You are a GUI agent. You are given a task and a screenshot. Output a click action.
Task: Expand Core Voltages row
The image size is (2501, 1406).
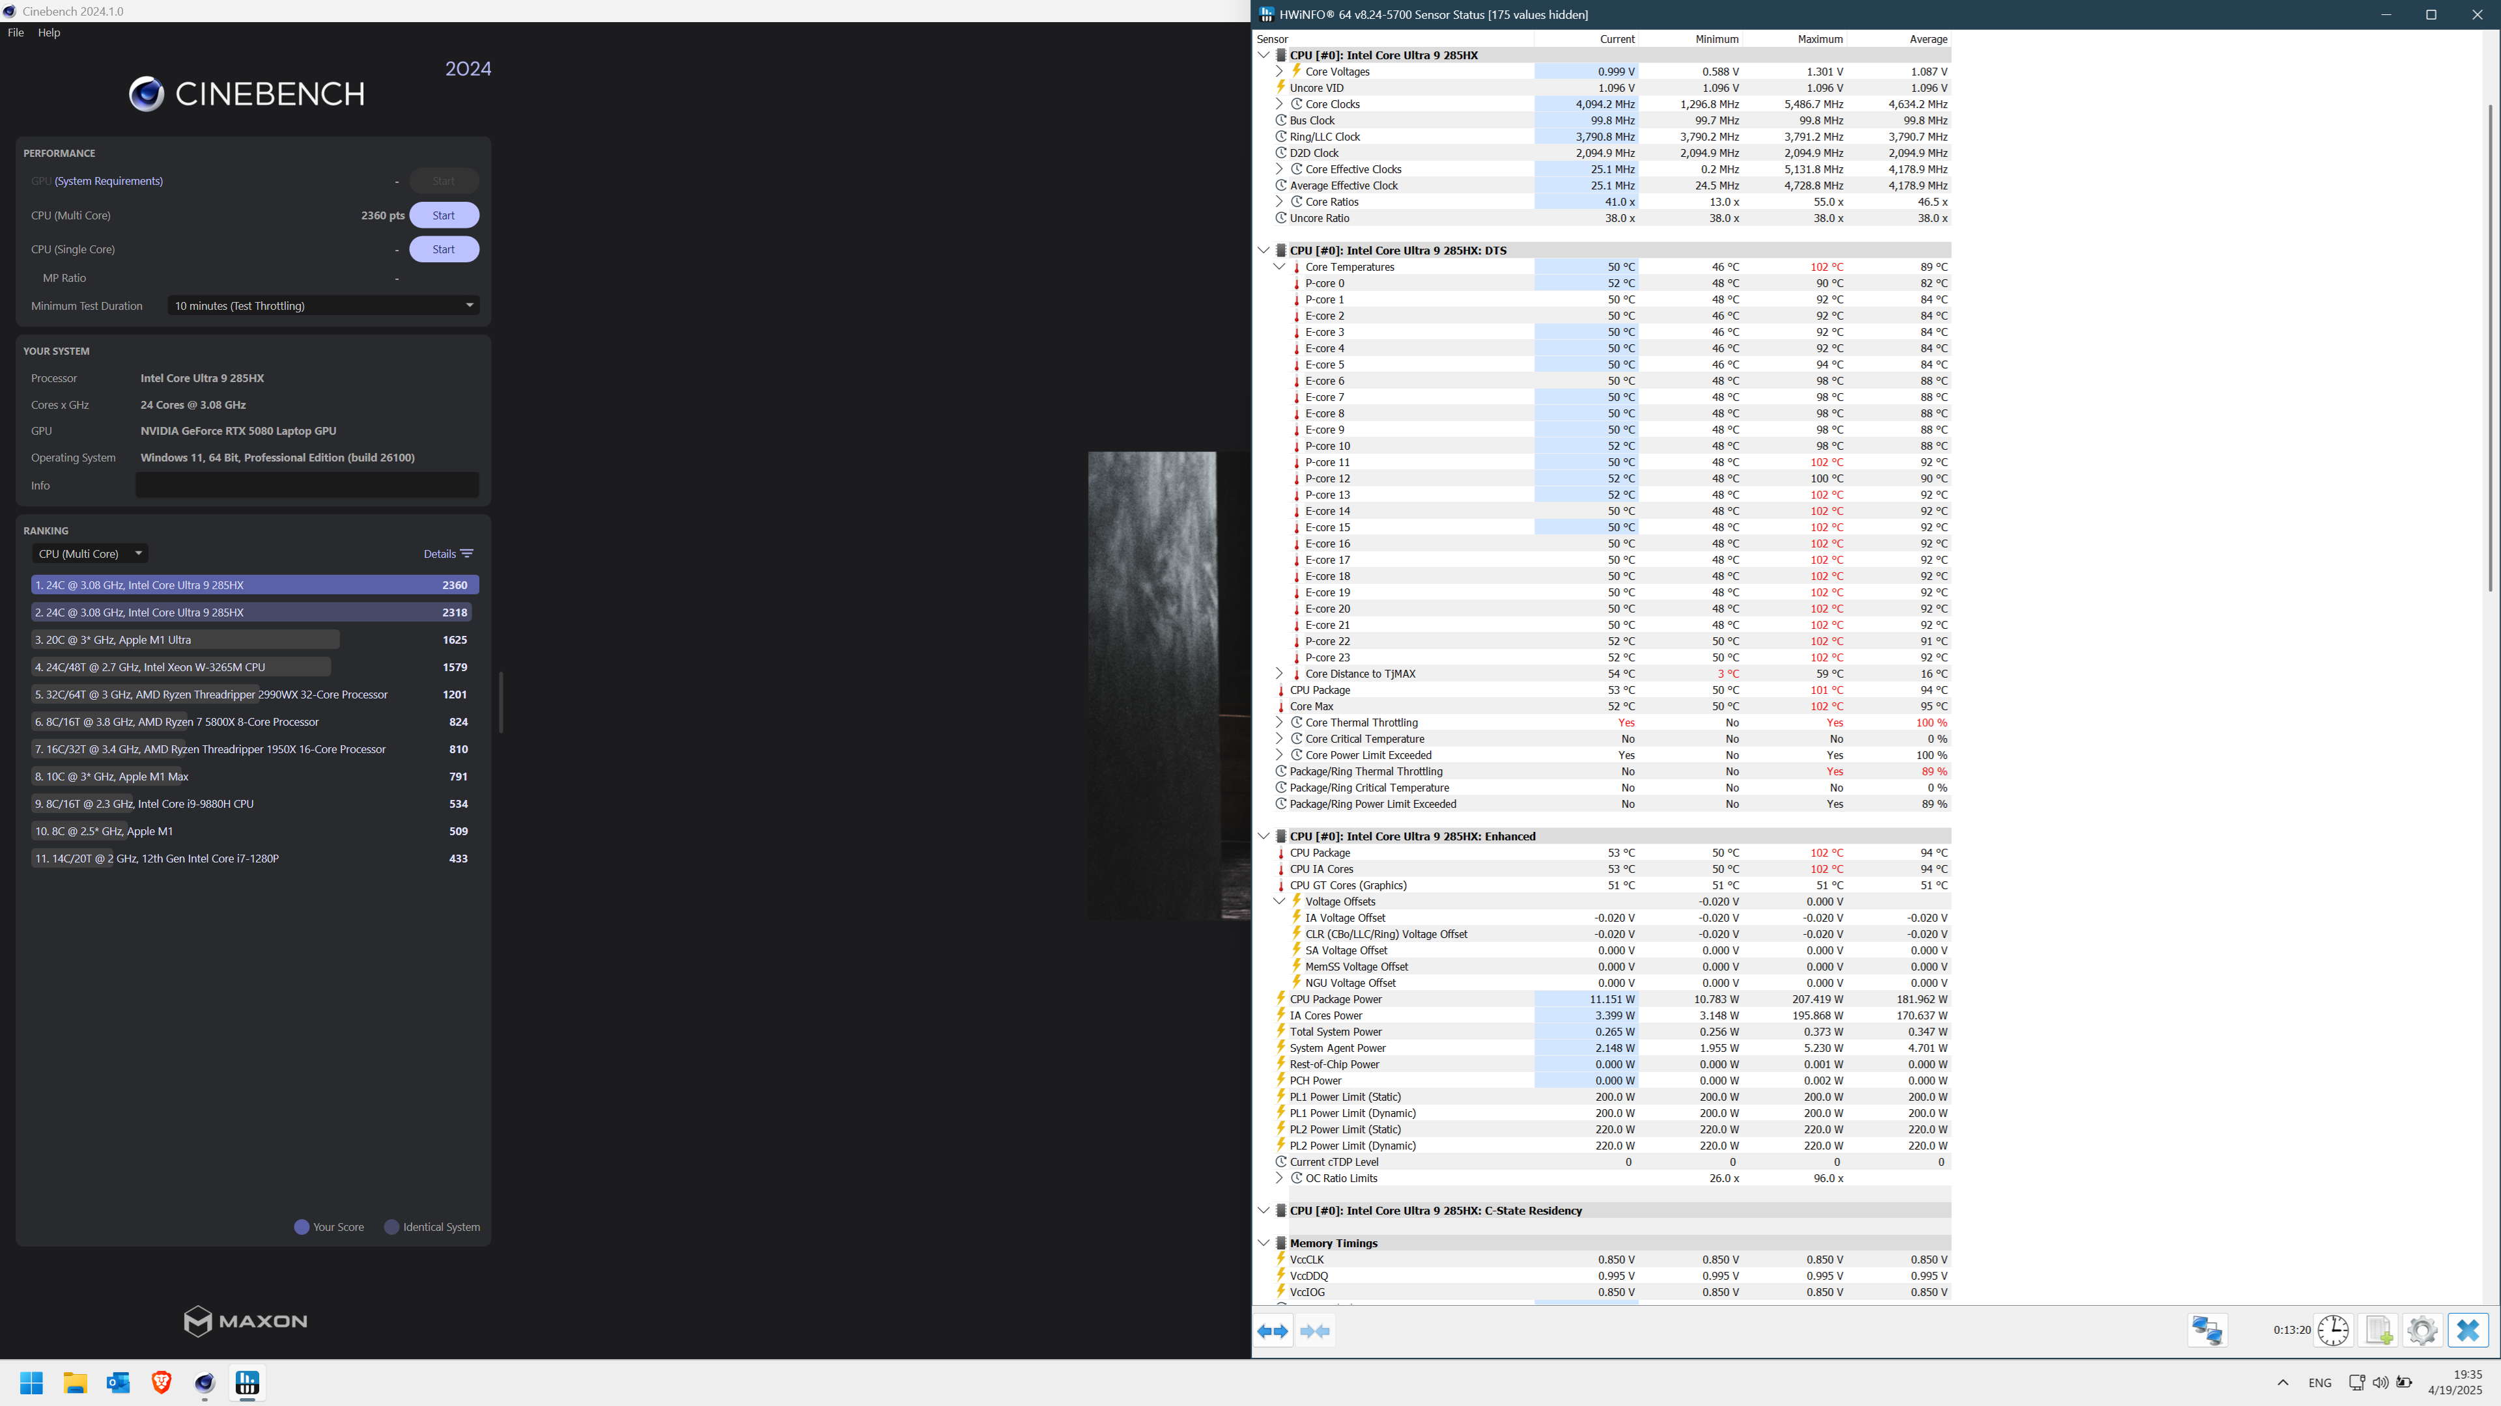[x=1279, y=72]
